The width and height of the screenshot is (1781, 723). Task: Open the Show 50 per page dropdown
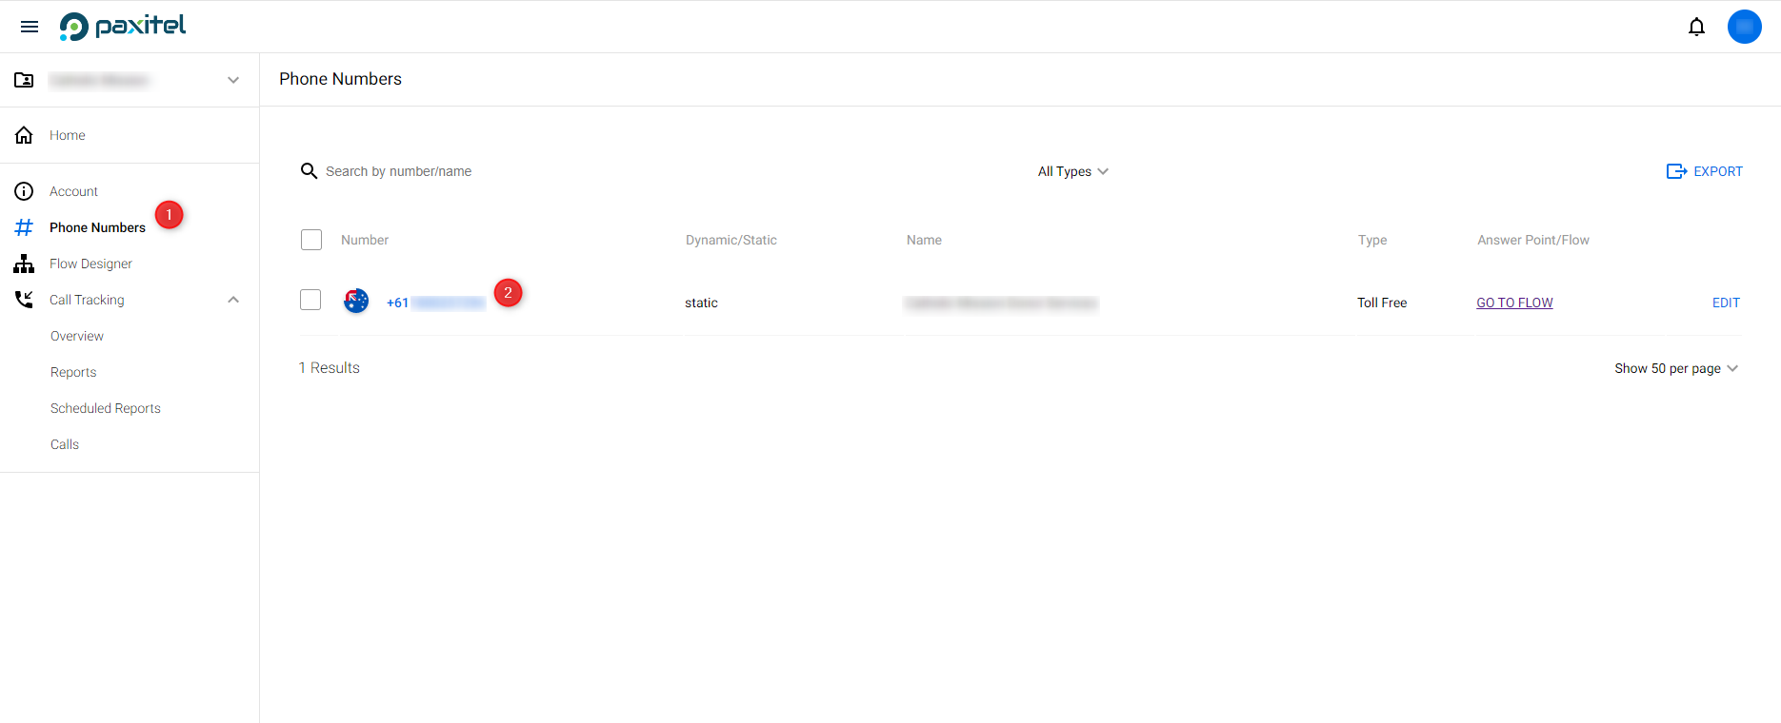1675,368
